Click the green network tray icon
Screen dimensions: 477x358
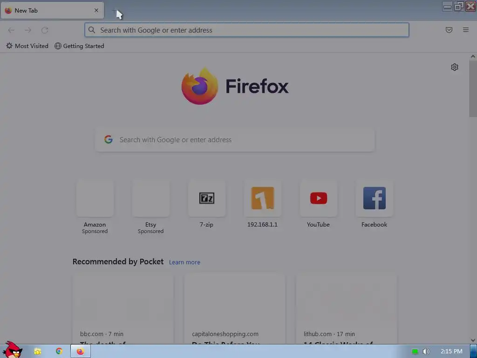click(415, 351)
